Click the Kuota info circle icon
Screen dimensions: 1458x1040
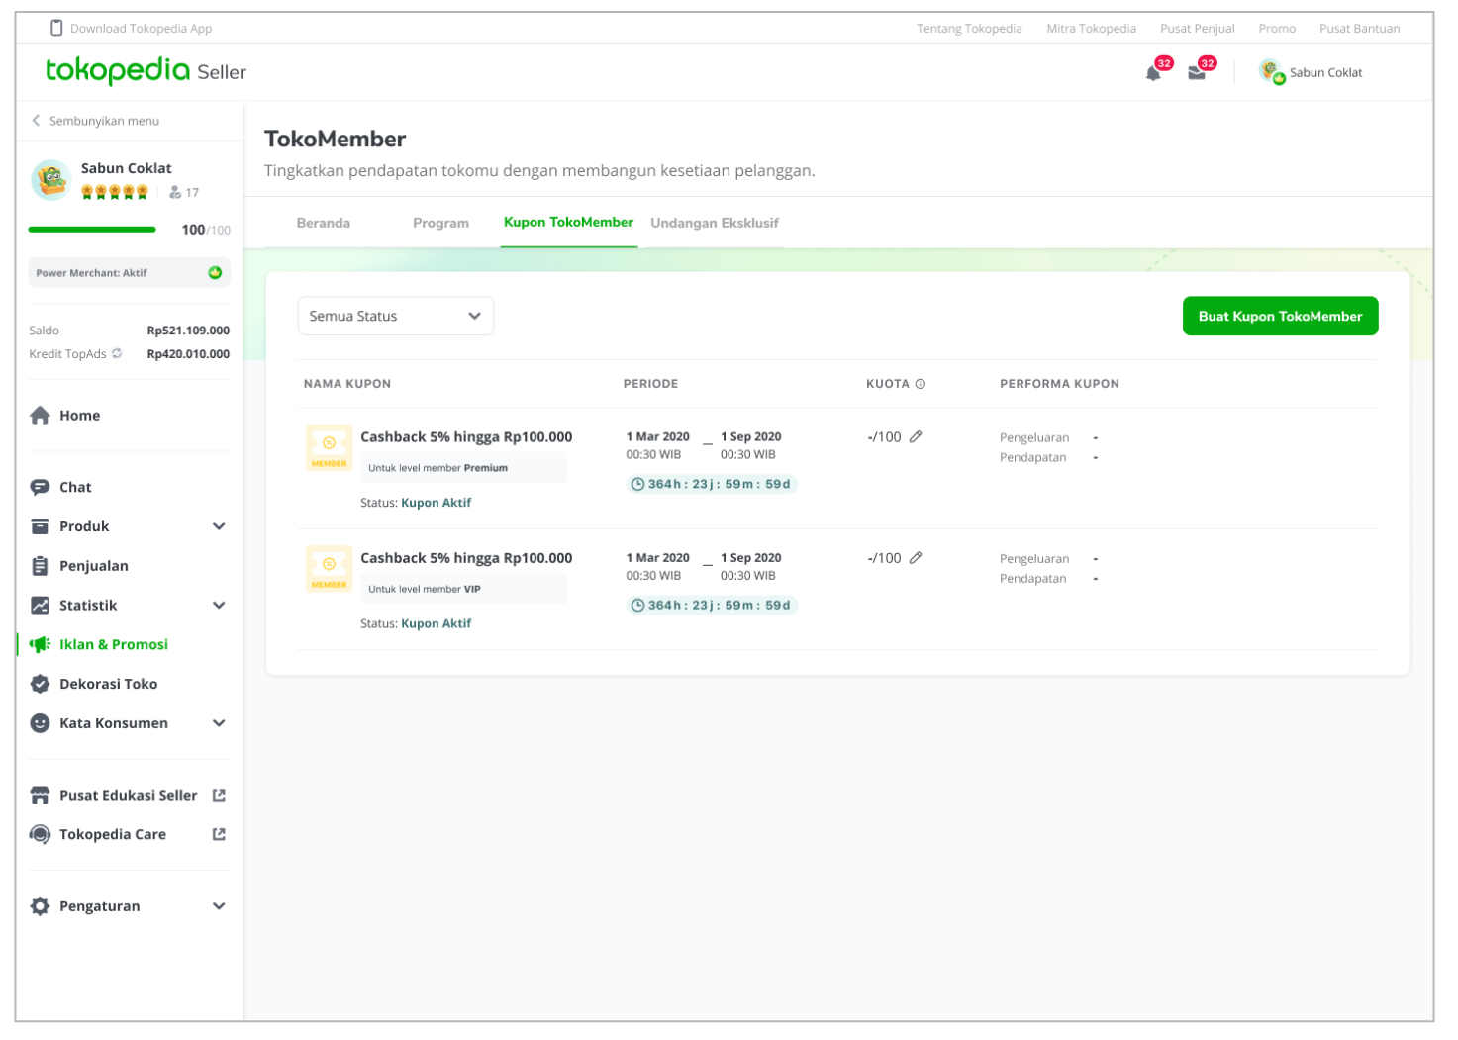921,384
